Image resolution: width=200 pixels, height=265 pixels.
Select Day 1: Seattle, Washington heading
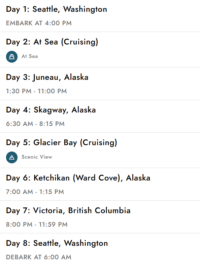coord(57,9)
